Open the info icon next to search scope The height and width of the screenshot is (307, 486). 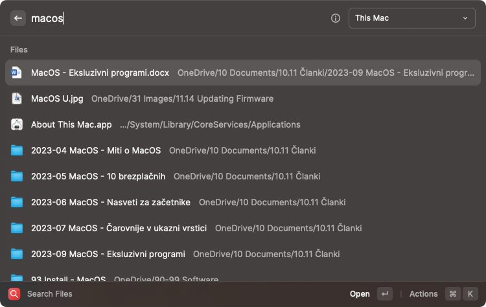(336, 18)
